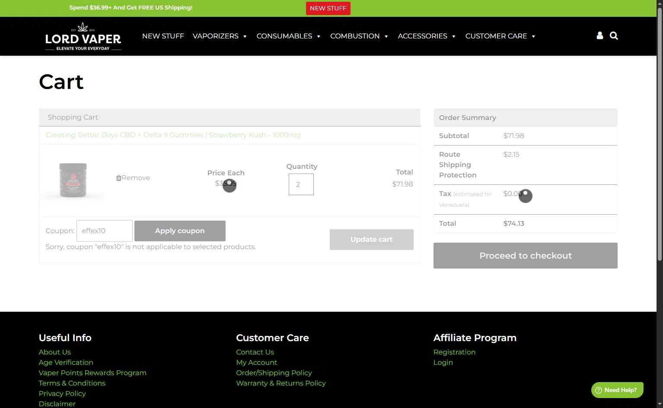Click the coupon not applicable error message
Screen dimensions: 663x408
151,247
